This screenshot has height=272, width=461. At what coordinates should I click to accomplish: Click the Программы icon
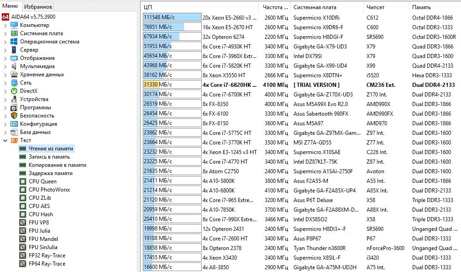tap(14, 107)
